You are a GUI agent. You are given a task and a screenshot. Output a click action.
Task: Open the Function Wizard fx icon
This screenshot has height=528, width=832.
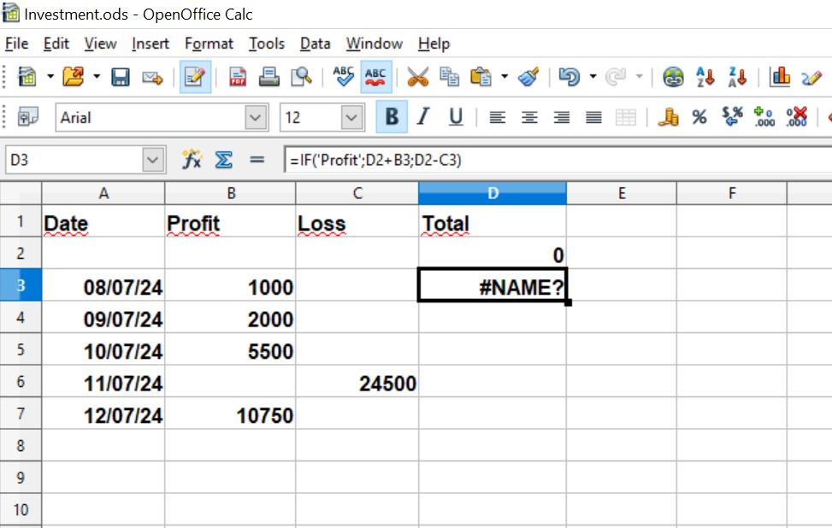coord(192,159)
